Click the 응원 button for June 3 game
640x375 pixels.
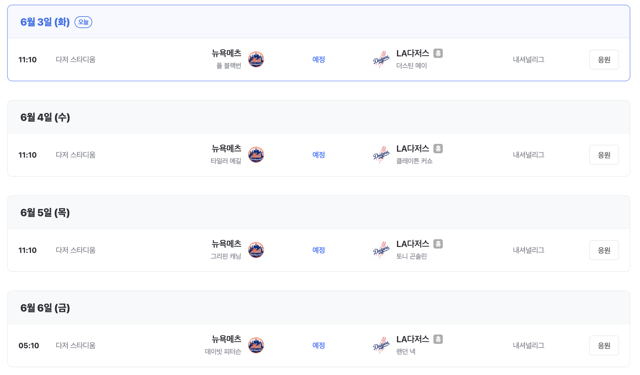click(604, 59)
